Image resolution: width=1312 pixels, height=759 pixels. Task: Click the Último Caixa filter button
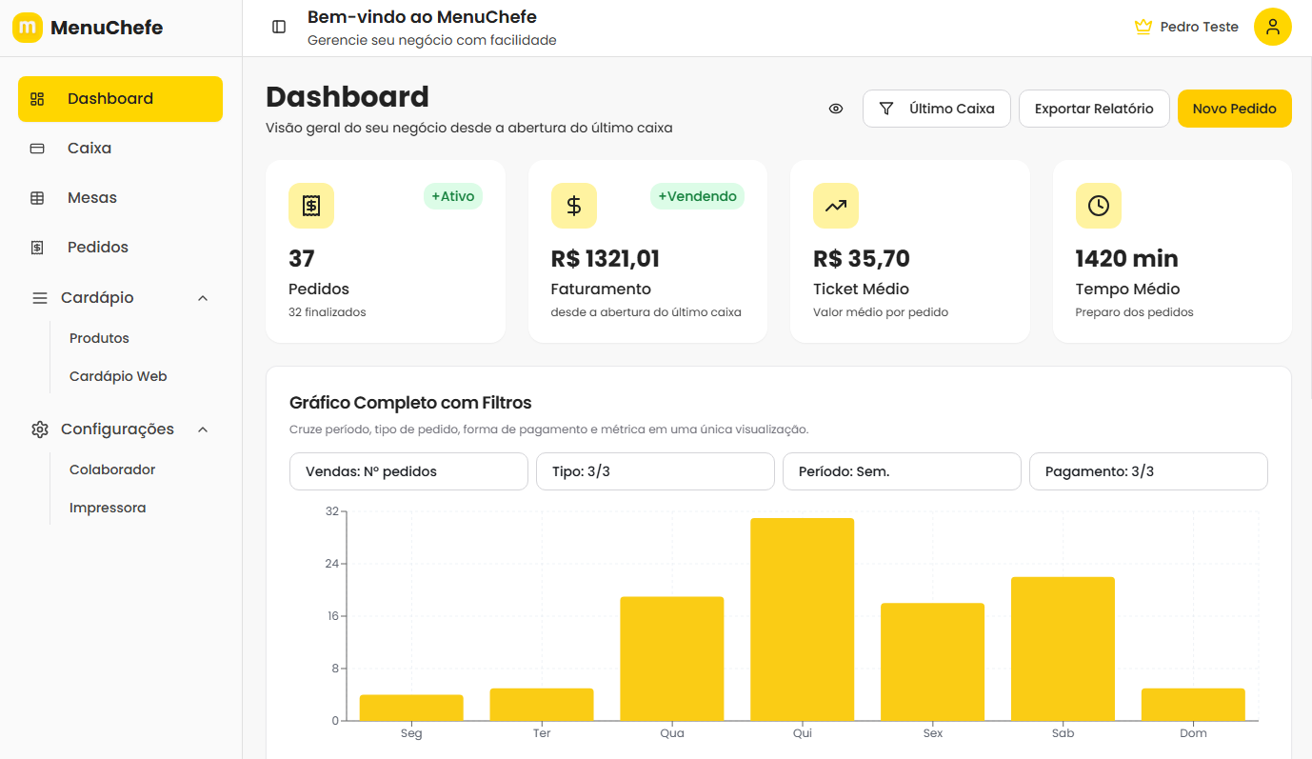pyautogui.click(x=937, y=109)
